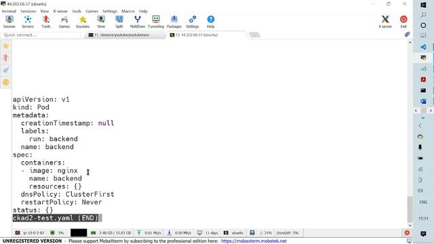Open the Help menu
434x244 pixels.
[x=143, y=11]
